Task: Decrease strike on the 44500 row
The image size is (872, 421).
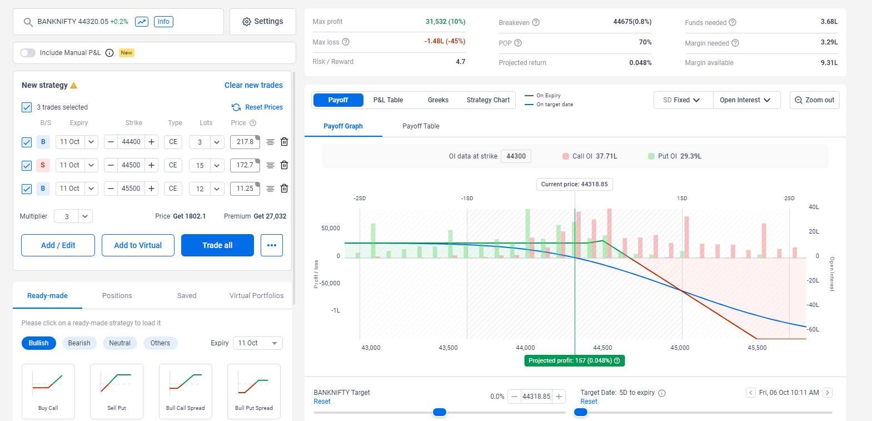Action: [111, 165]
